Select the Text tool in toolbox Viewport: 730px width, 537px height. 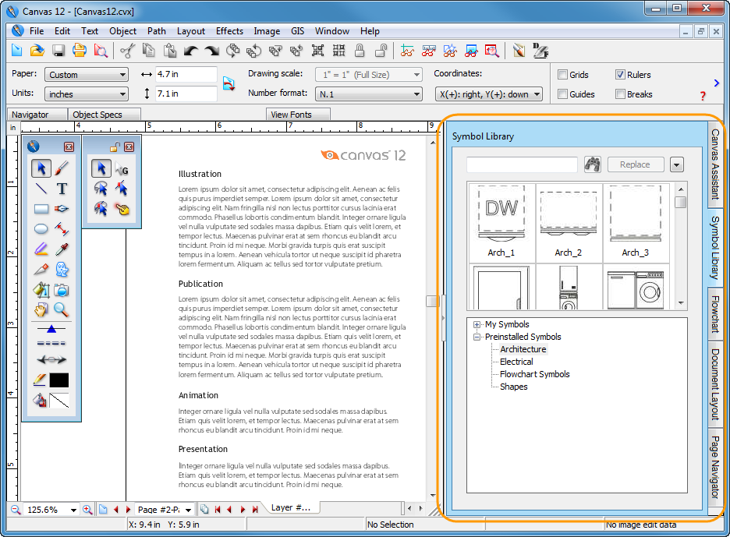[62, 189]
